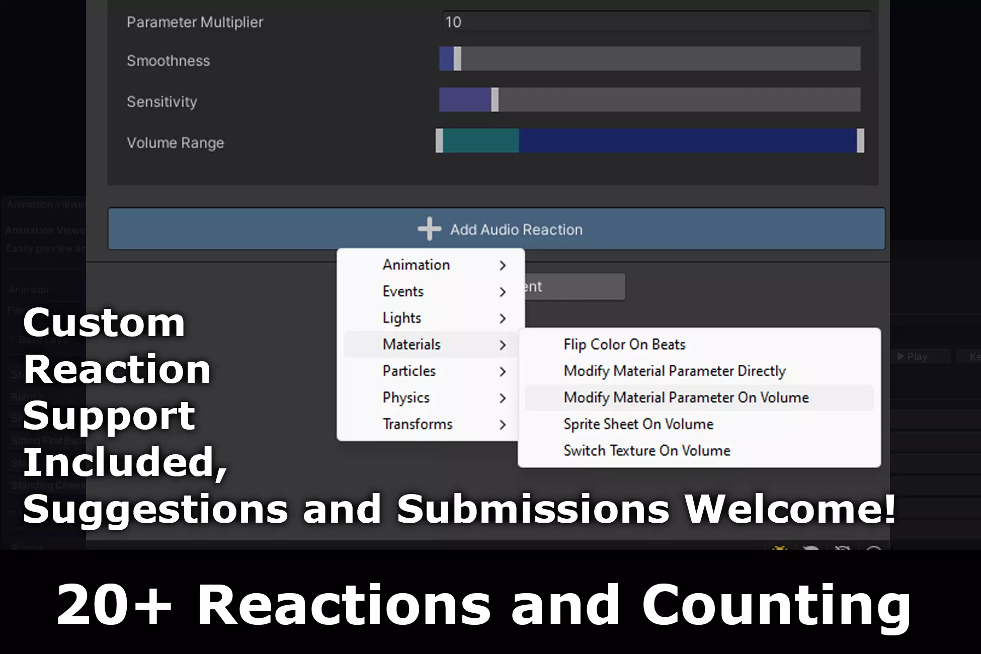Click the Volume Range maximum handle

(x=860, y=140)
